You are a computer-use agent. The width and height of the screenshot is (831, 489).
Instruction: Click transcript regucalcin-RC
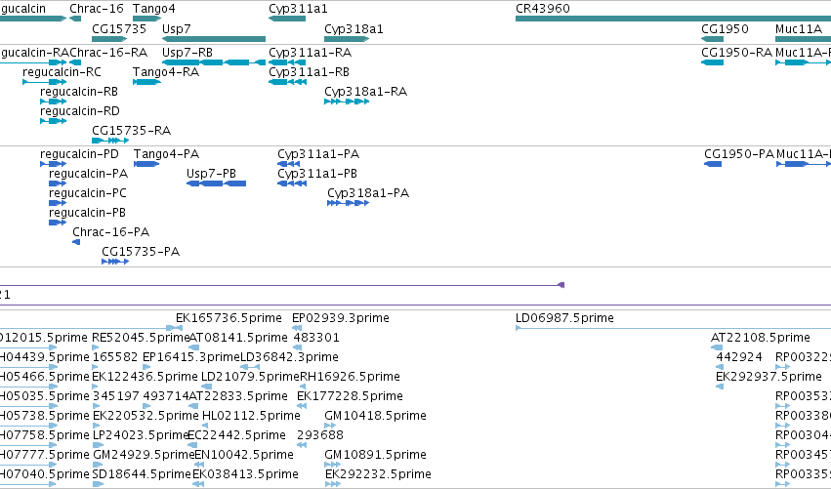click(62, 71)
